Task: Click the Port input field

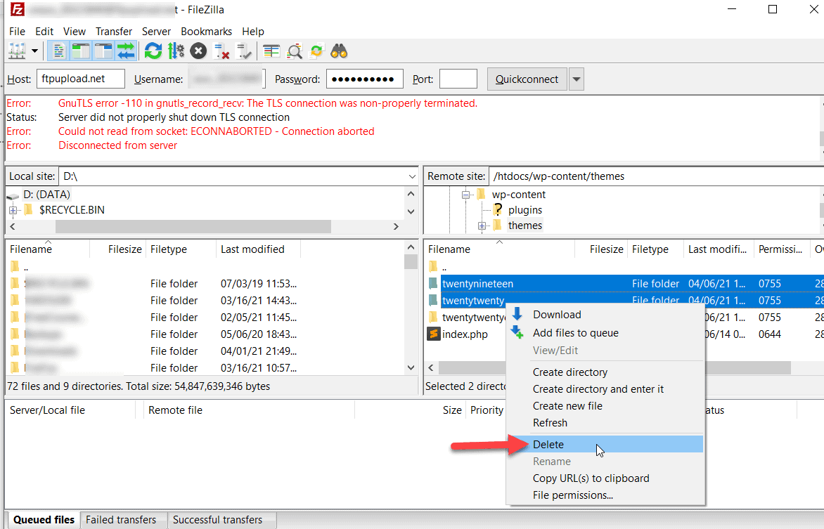Action: (x=458, y=79)
